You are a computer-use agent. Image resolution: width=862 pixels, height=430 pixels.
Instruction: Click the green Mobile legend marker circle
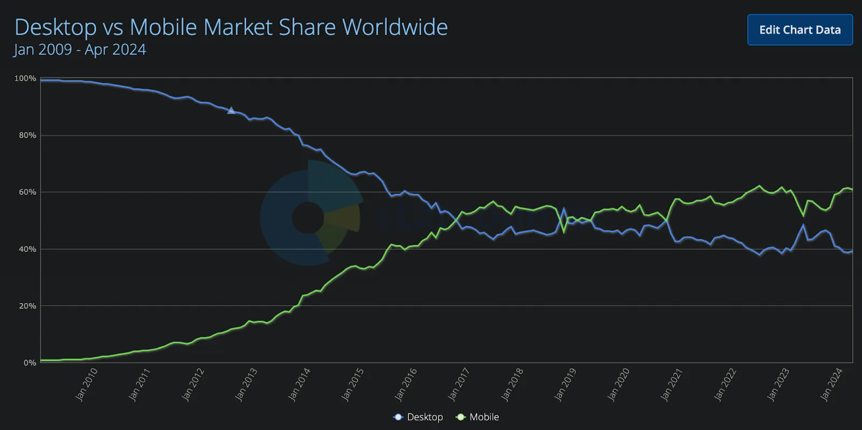pos(461,417)
